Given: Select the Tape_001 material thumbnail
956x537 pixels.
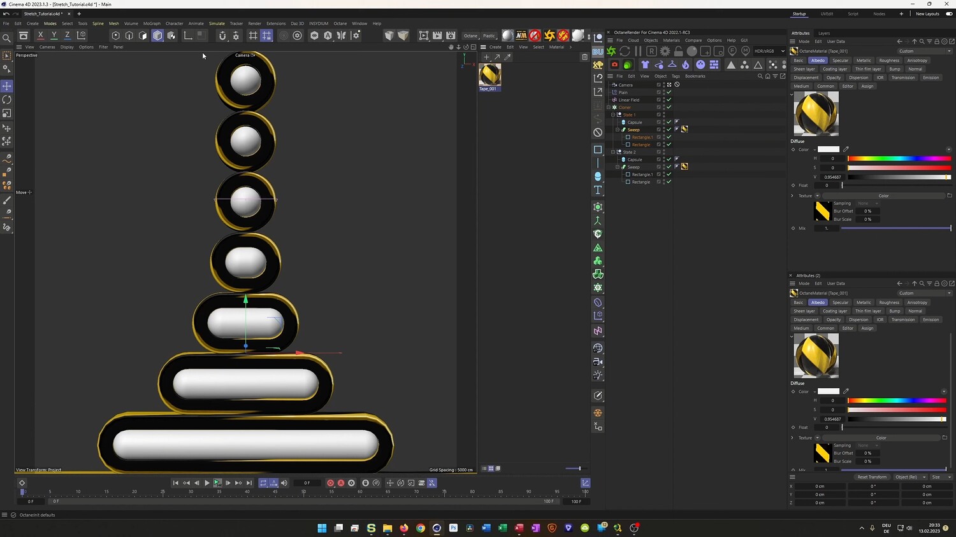Looking at the screenshot, I should pos(490,74).
